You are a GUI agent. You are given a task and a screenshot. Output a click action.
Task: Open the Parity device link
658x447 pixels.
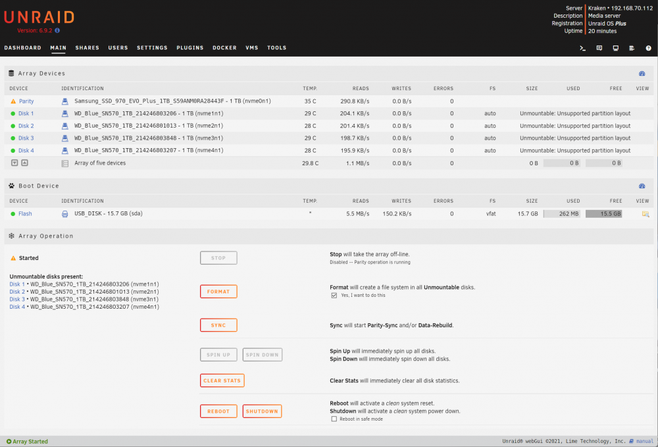[26, 101]
